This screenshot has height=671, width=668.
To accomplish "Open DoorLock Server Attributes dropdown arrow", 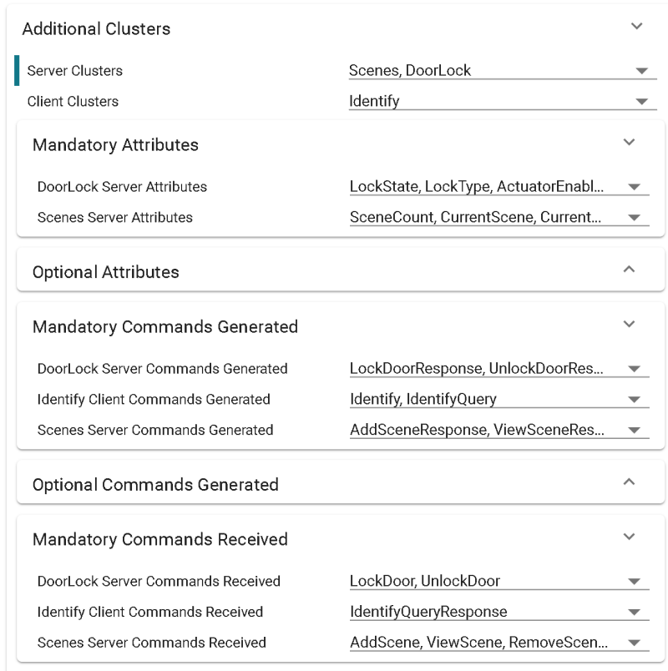I will [634, 187].
